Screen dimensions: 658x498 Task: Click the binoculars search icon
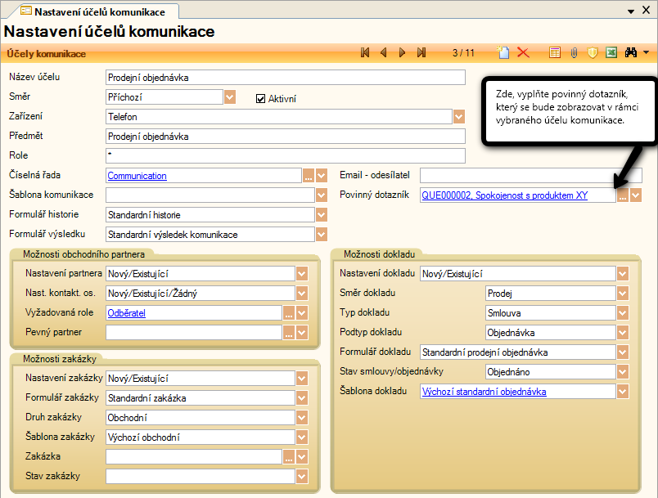631,53
